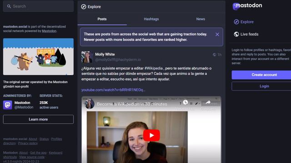
Task: Click the Mastodon admin avatar icon
Action: 8,105
